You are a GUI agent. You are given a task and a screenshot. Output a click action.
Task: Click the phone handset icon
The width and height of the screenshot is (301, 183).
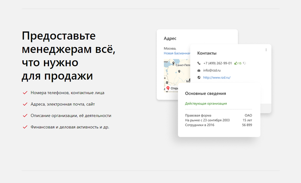click(199, 63)
